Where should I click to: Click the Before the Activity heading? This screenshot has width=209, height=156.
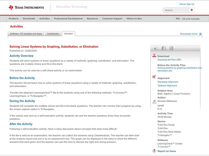click(22, 78)
